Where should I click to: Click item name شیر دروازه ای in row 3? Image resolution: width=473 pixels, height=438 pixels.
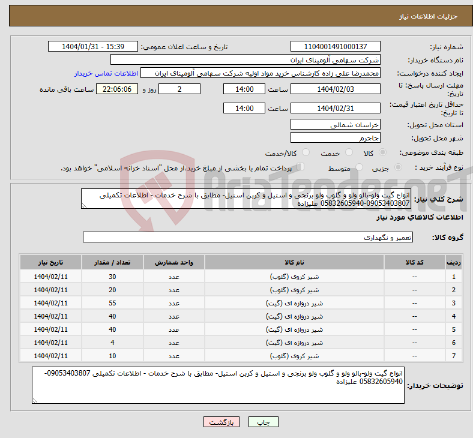(x=294, y=303)
